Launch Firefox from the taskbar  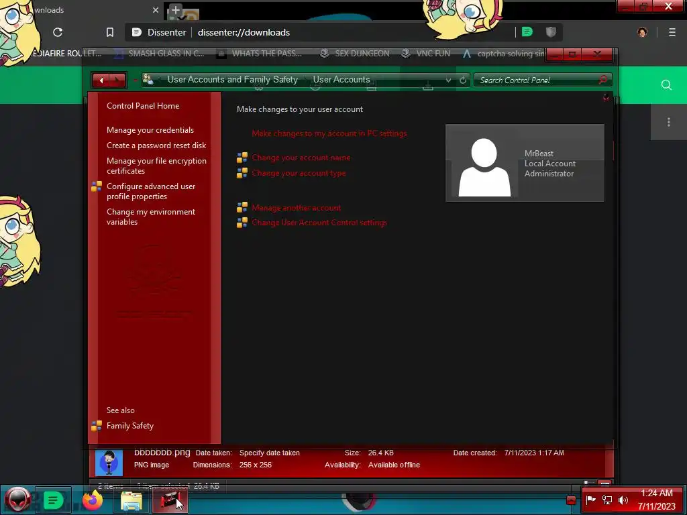point(92,500)
